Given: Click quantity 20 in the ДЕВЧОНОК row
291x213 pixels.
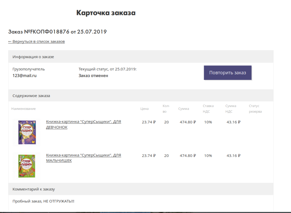Looking at the screenshot, I should 166,122.
